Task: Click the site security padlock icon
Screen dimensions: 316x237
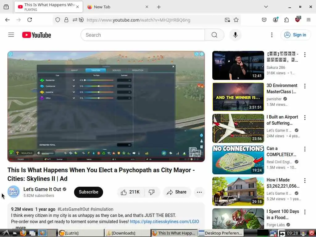Action: point(66,20)
